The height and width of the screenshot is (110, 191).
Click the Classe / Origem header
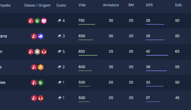37,5
